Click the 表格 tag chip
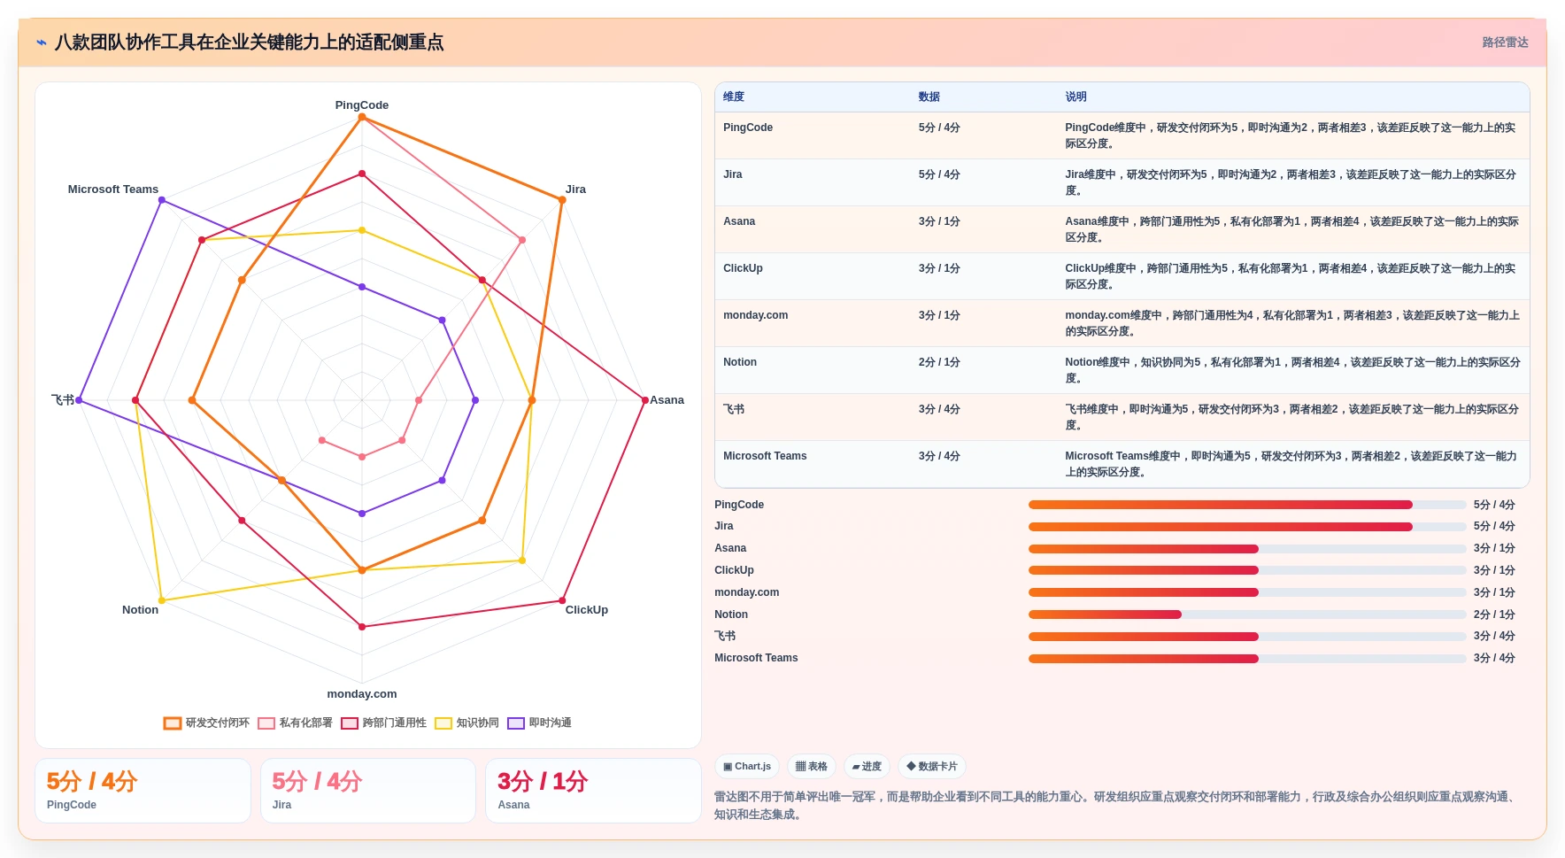1565x858 pixels. tap(812, 767)
